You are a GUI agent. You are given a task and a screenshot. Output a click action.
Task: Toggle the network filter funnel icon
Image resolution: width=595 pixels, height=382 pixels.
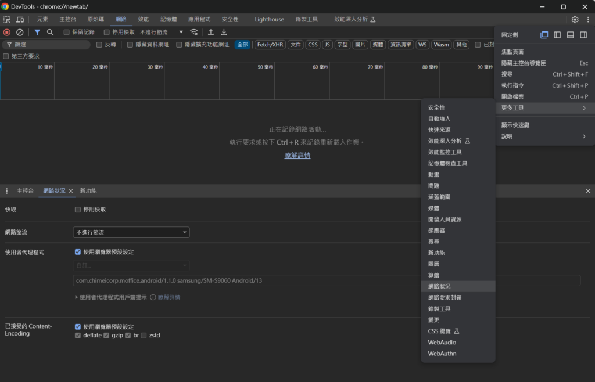37,32
